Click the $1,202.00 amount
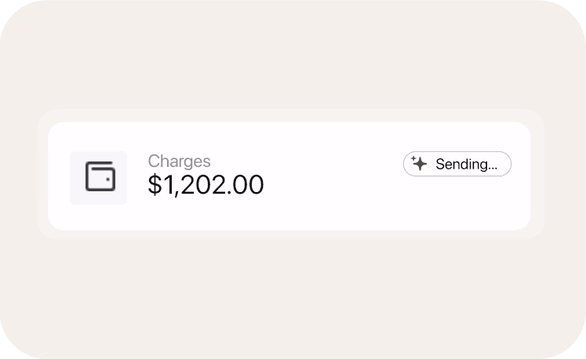The image size is (586, 359). [206, 184]
